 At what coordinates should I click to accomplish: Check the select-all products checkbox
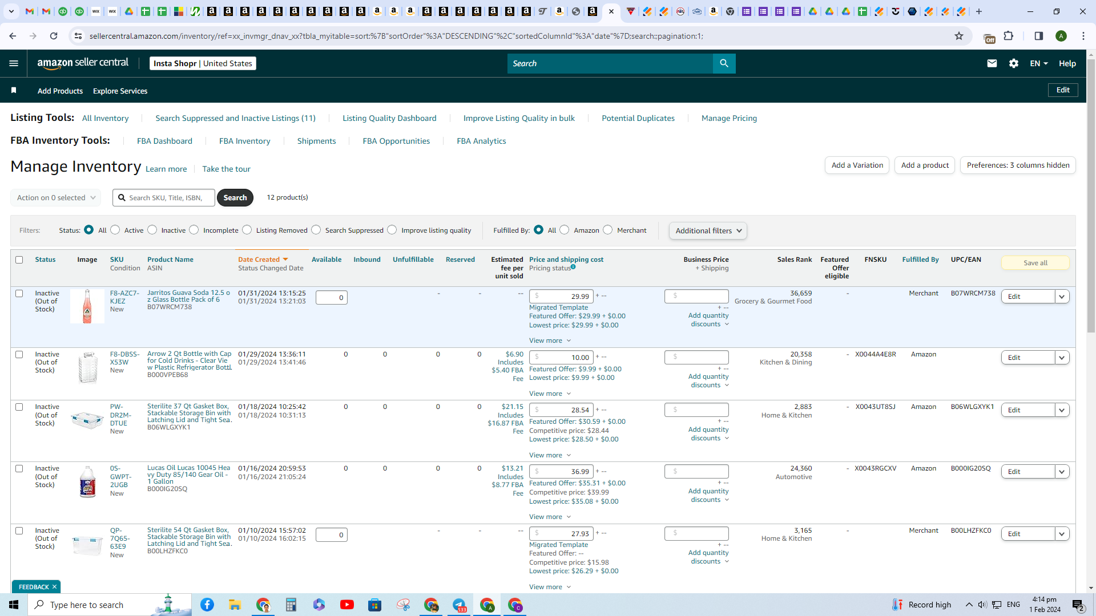click(x=19, y=260)
